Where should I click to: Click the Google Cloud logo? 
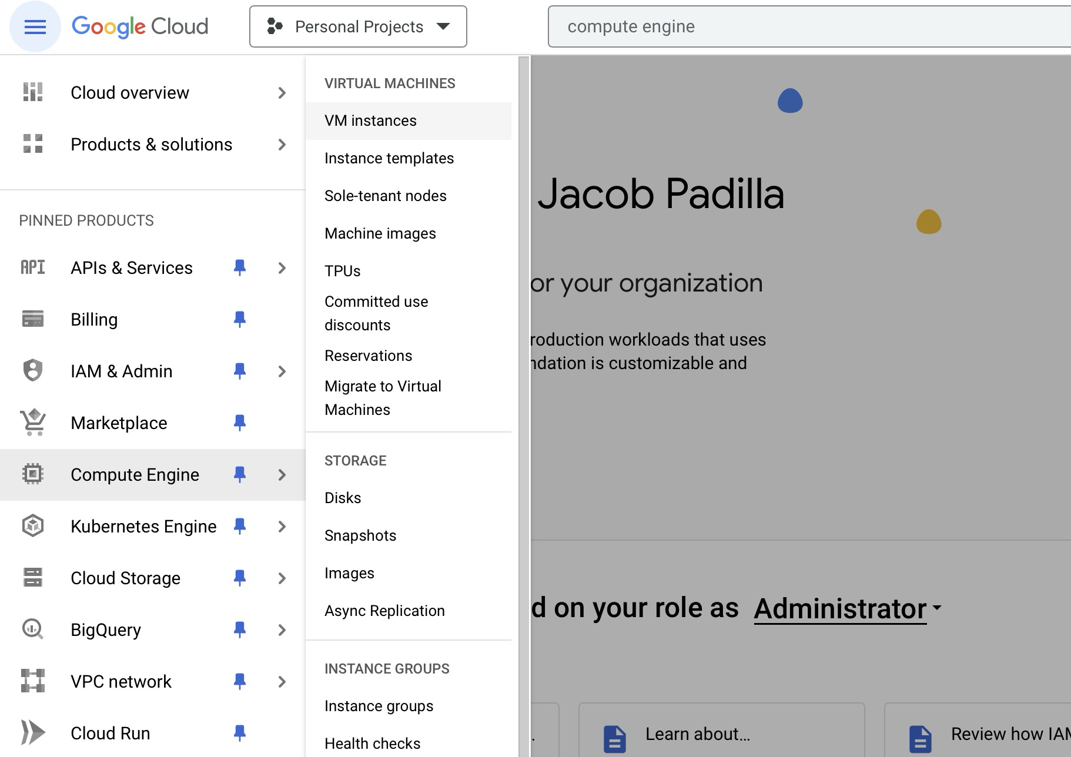(x=140, y=26)
